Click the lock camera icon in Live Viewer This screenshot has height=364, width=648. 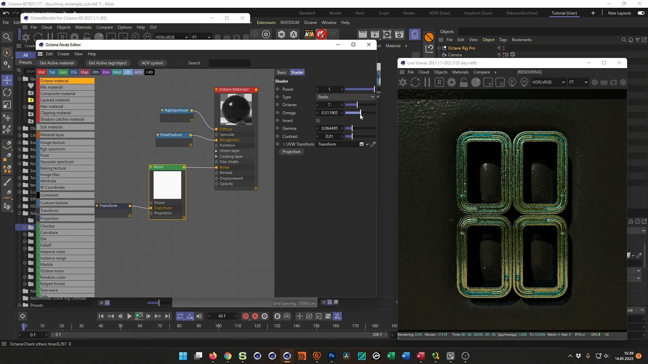pos(464,82)
